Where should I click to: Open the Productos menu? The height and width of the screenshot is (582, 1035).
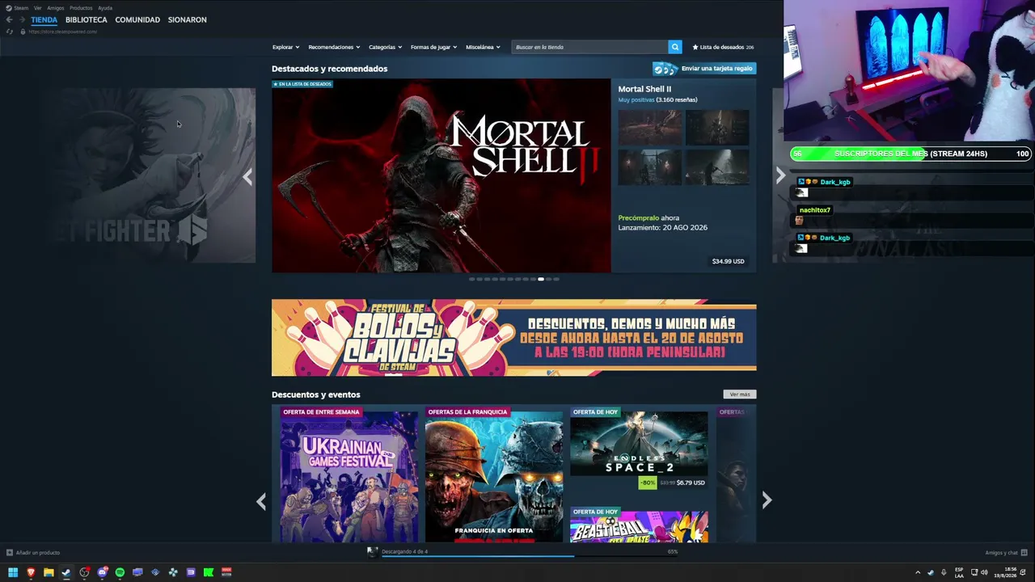pyautogui.click(x=81, y=8)
